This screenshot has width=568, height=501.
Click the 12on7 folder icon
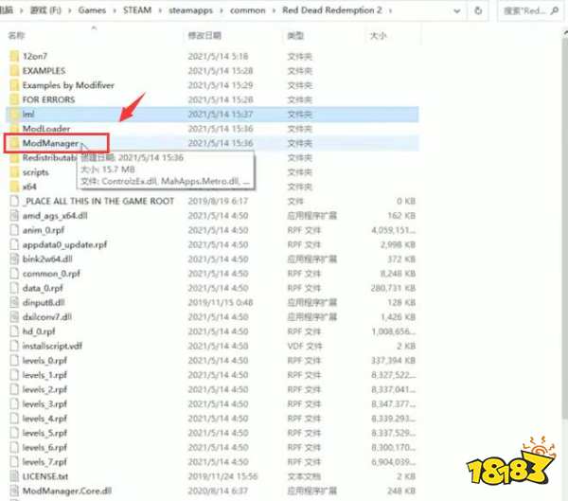14,56
